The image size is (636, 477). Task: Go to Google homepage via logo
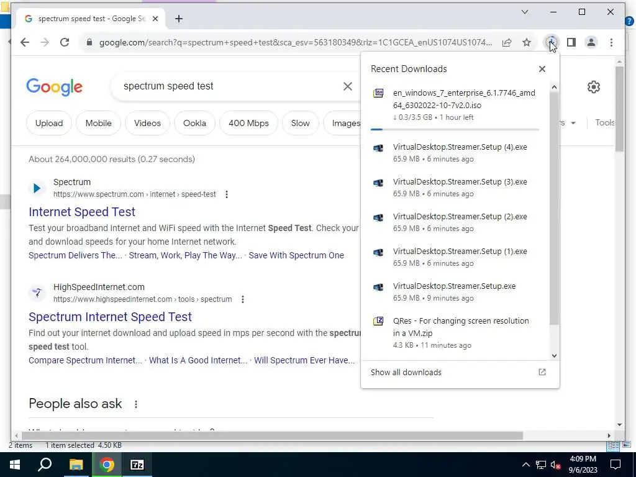point(55,87)
